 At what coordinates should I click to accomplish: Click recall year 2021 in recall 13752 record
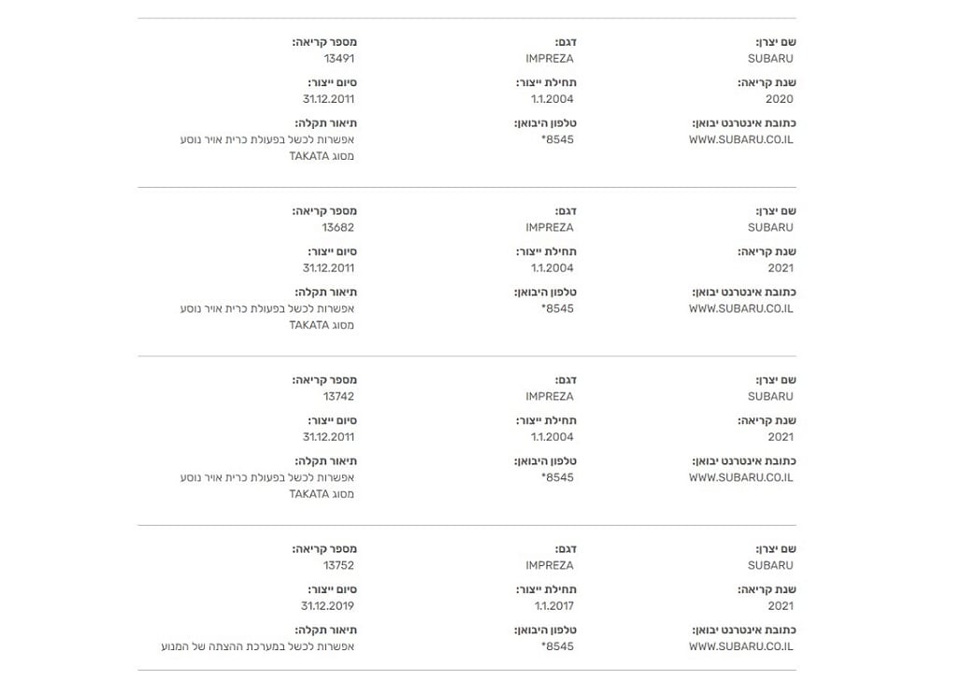[x=780, y=606]
